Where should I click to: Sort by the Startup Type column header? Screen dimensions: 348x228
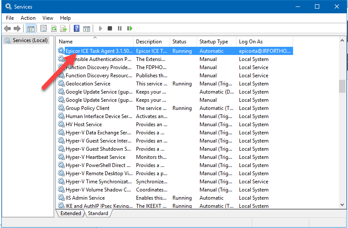pyautogui.click(x=217, y=42)
